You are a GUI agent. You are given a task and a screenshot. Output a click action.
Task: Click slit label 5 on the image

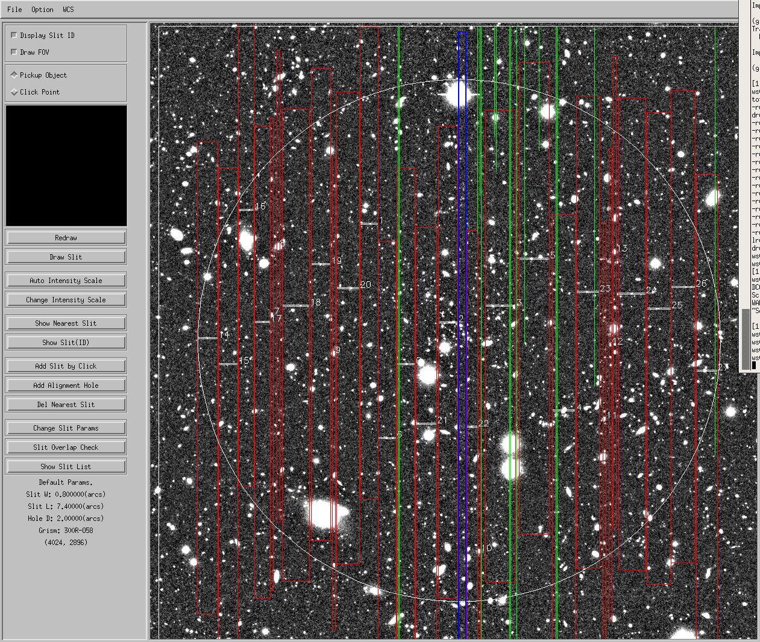point(553,255)
